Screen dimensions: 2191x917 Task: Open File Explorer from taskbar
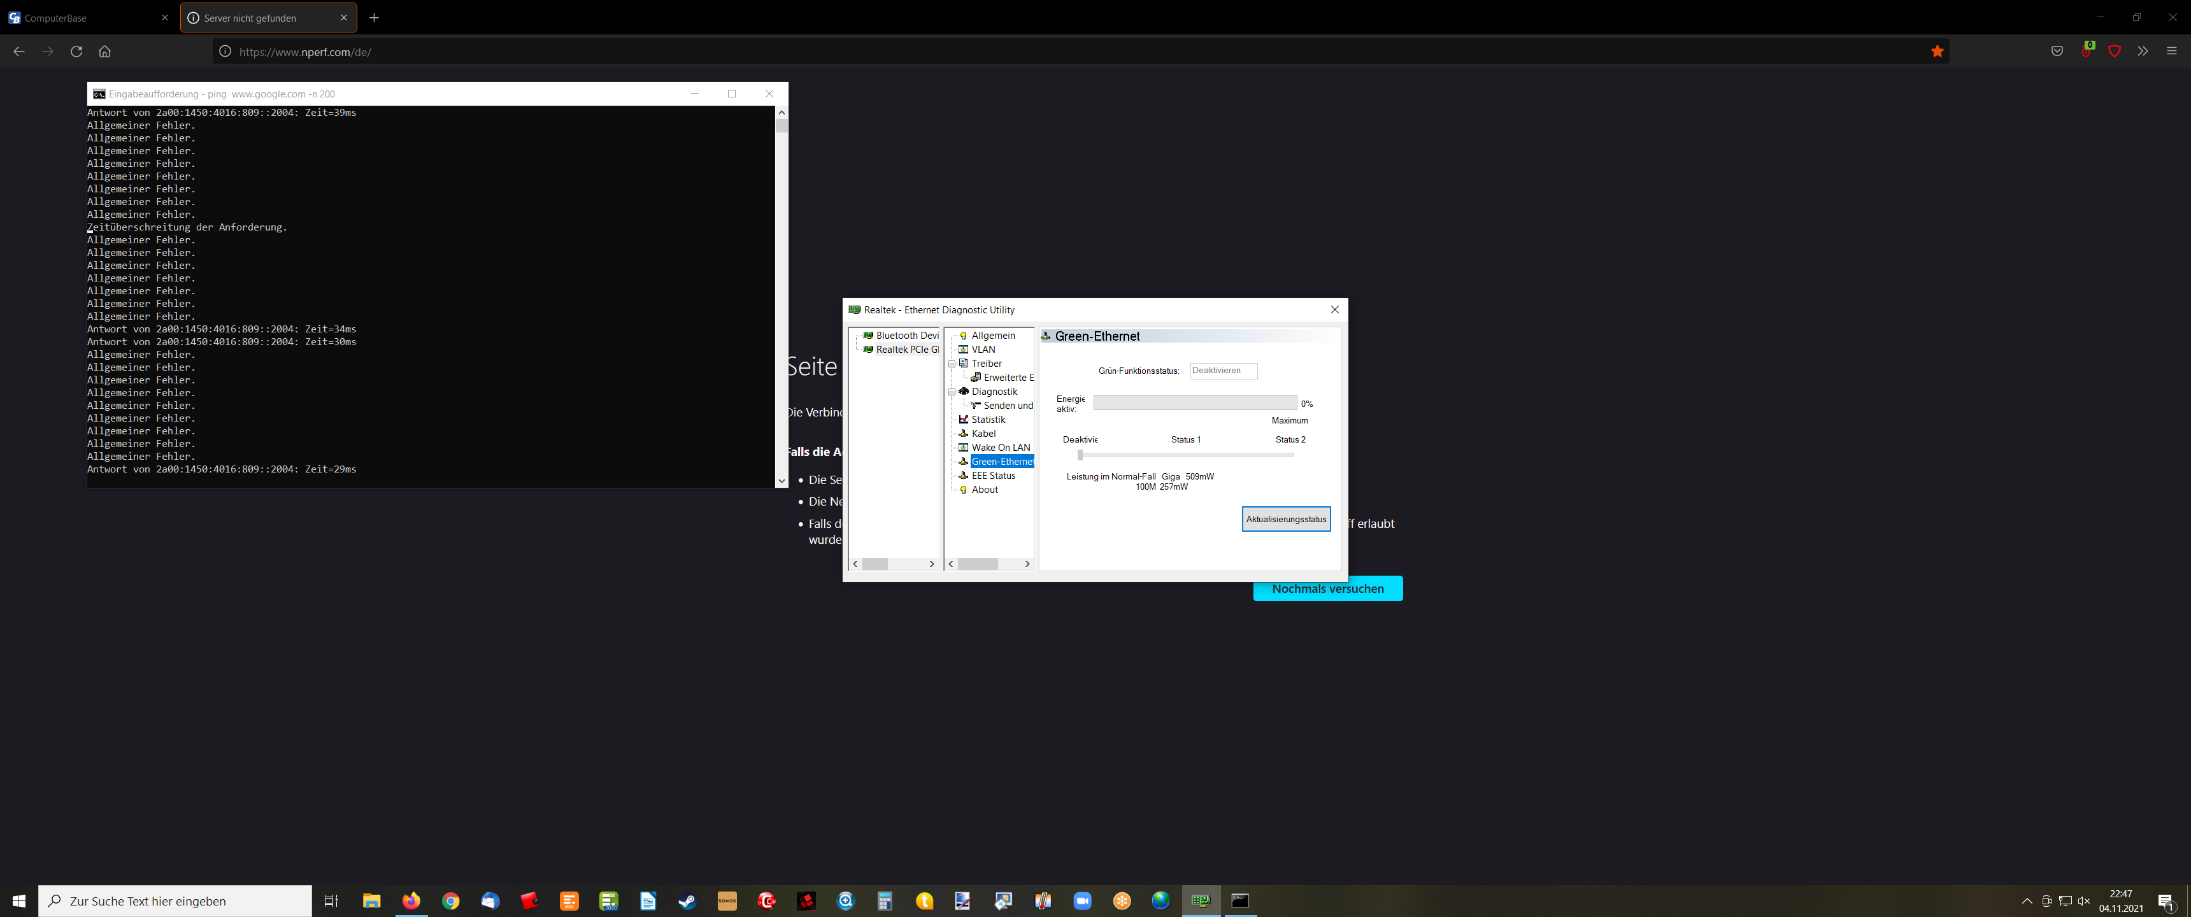click(371, 901)
